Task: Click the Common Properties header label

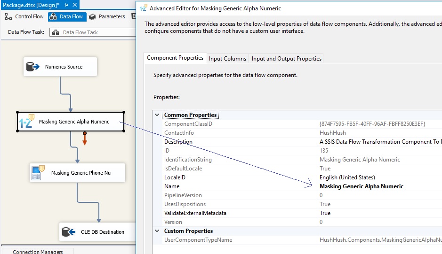Action: click(190, 115)
